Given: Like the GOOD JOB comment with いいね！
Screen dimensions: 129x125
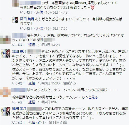Looking at the screenshot, I should [19, 45].
